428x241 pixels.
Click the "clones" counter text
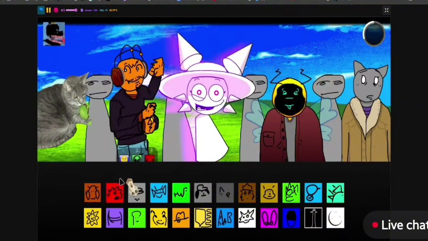[x=91, y=10]
